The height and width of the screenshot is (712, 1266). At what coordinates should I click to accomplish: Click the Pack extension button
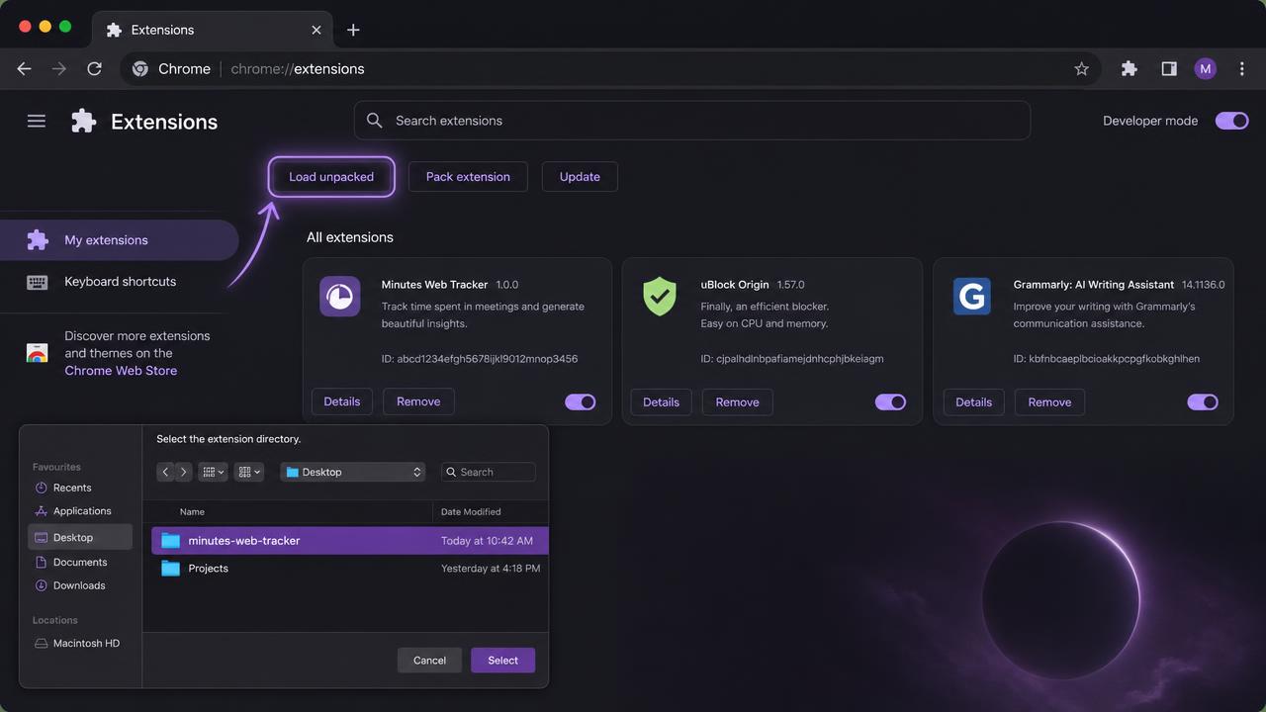(x=468, y=177)
